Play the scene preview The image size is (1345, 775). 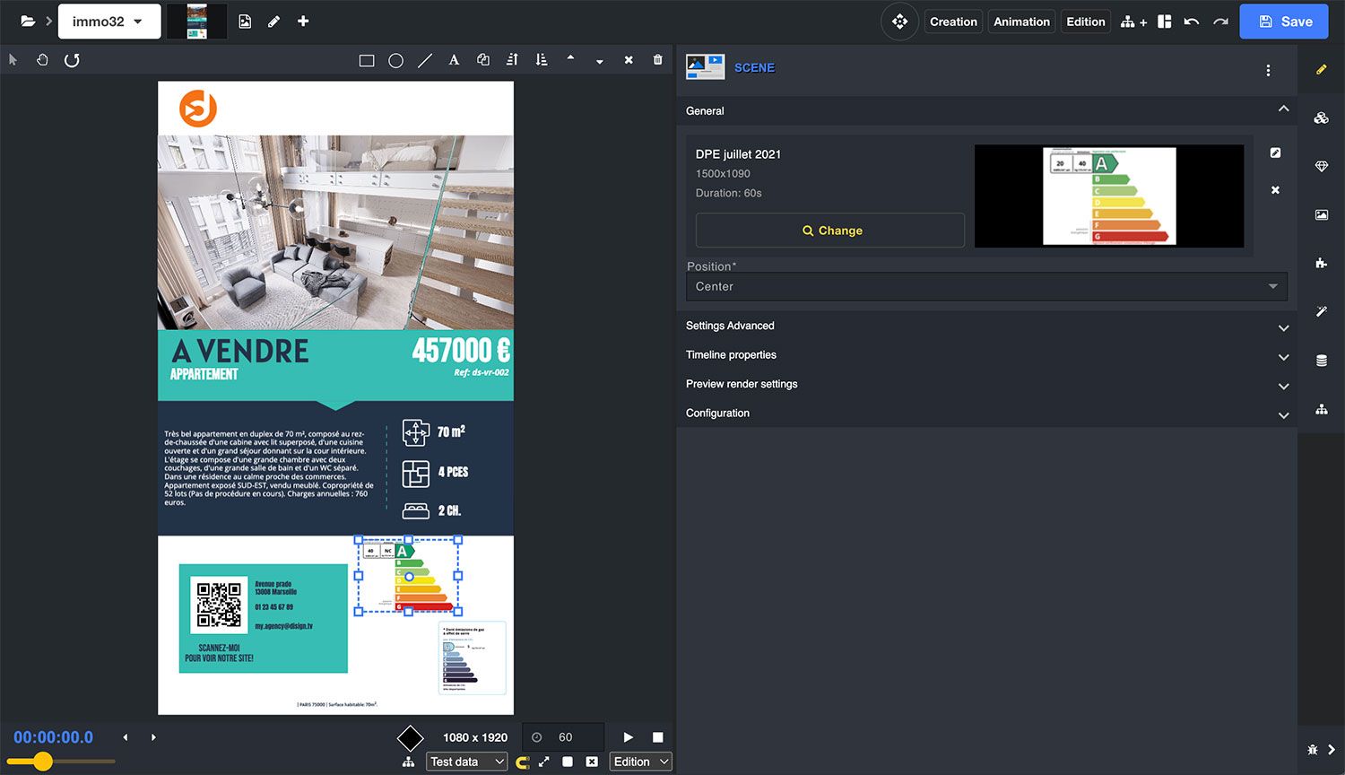(628, 737)
